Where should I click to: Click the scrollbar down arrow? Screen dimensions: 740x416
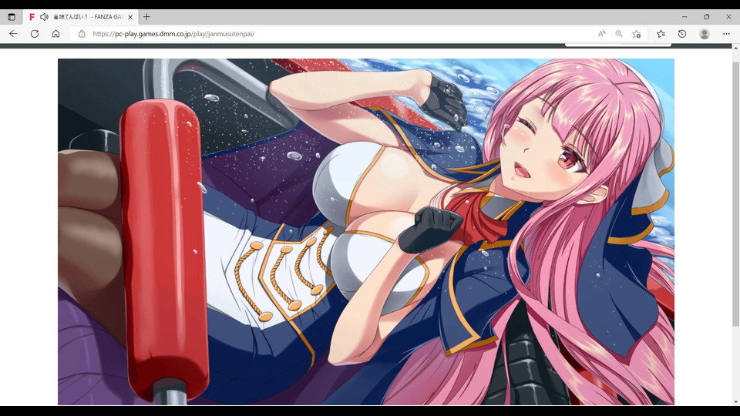point(735,402)
